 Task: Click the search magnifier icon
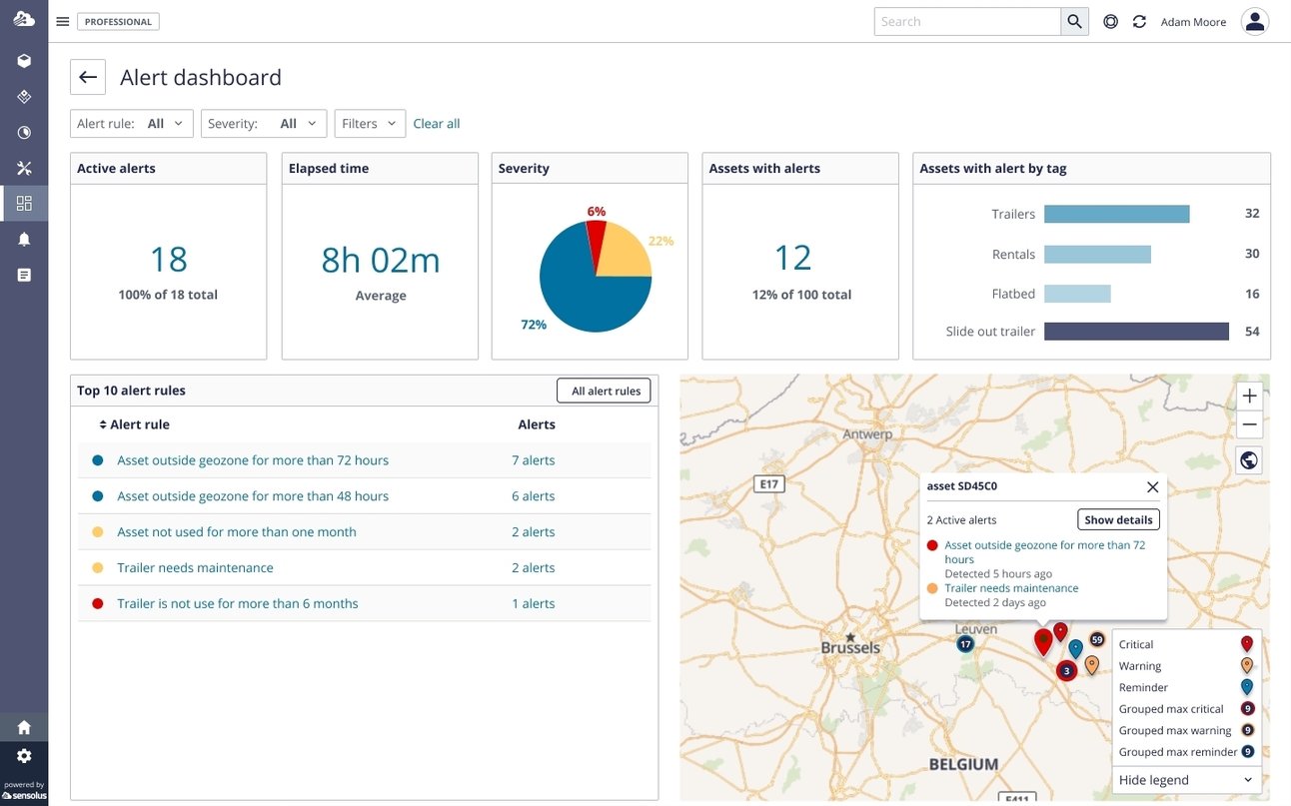[x=1075, y=21]
